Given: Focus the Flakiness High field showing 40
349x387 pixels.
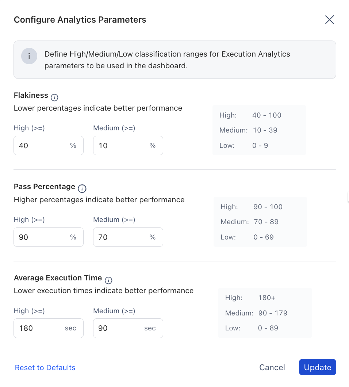Looking at the screenshot, I should [x=49, y=146].
